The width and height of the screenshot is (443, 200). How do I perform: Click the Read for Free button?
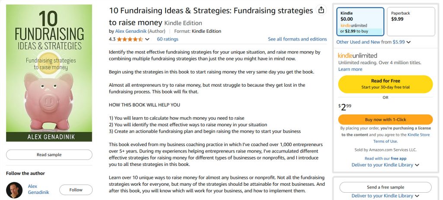pyautogui.click(x=385, y=84)
